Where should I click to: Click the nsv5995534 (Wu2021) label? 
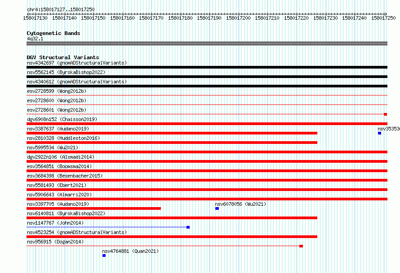[x=53, y=147]
